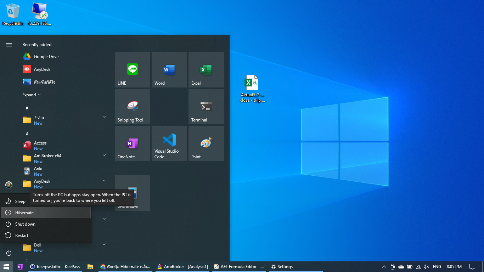Launch the Snipping Tool tile

(x=133, y=107)
